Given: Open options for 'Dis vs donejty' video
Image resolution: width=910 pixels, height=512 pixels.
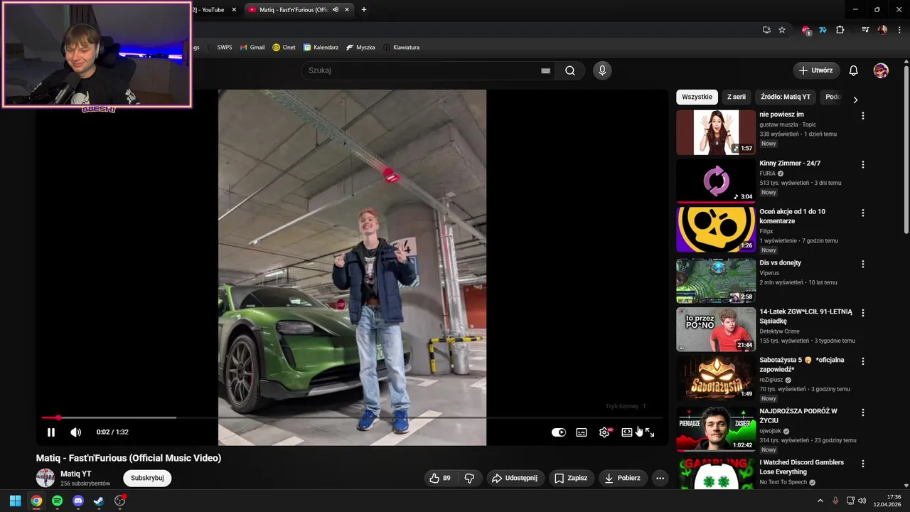Looking at the screenshot, I should point(863,264).
